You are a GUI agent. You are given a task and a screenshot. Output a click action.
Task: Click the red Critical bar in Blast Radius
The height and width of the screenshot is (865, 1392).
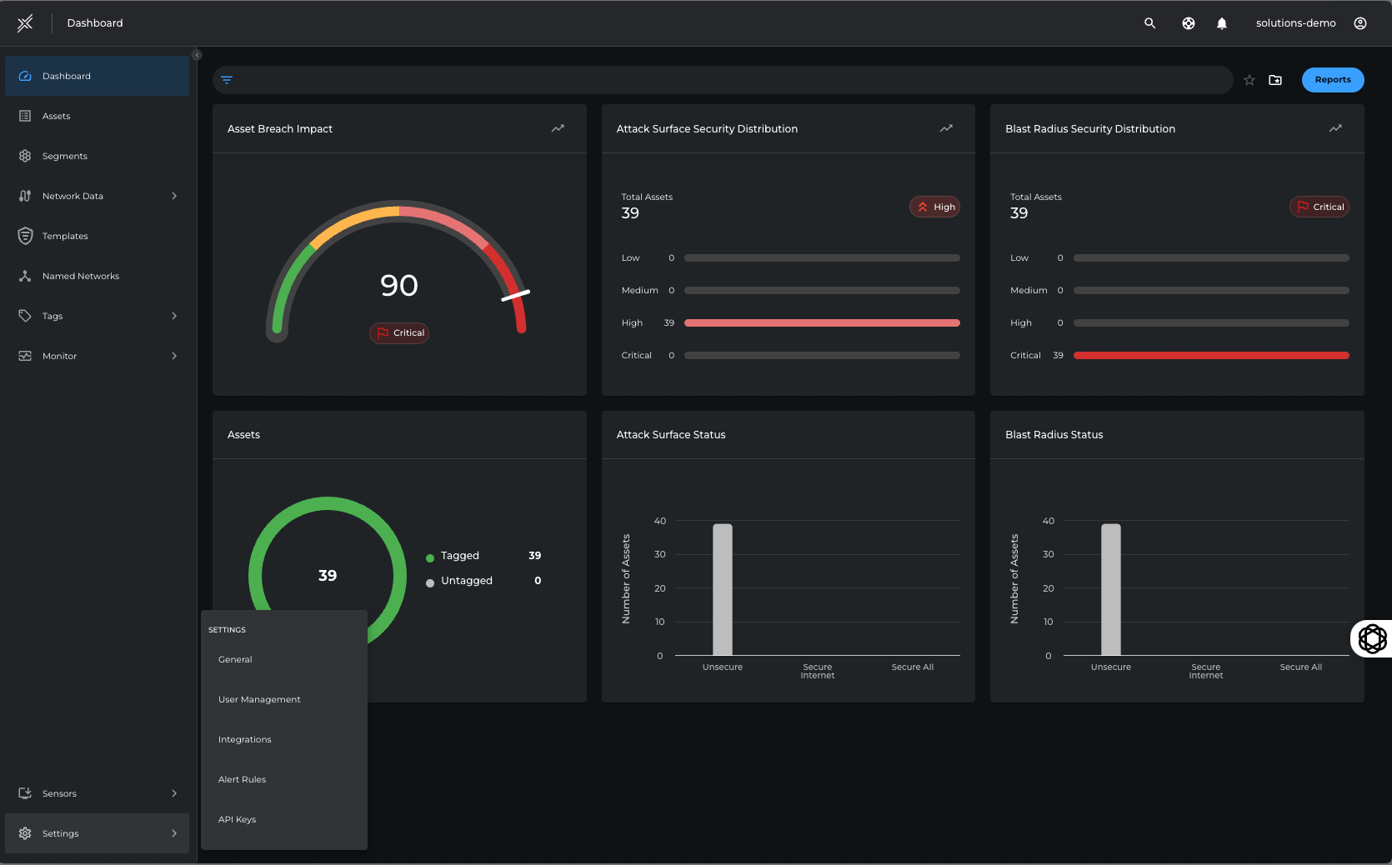pos(1210,356)
